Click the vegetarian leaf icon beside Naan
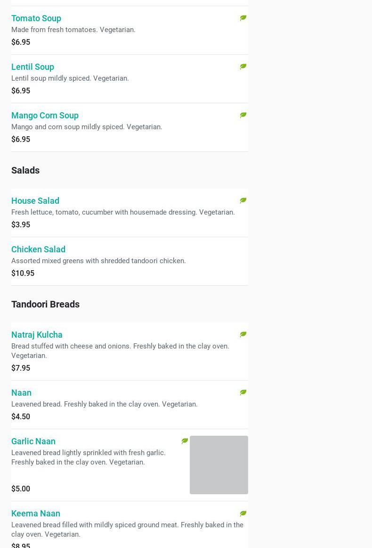This screenshot has width=372, height=548. [x=243, y=392]
